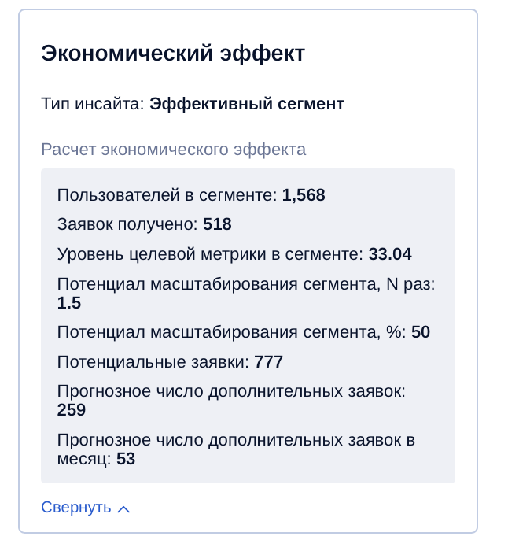Click the collapse chevron icon next to Свернуть
Viewport: 508px width, 551px height.
123,508
